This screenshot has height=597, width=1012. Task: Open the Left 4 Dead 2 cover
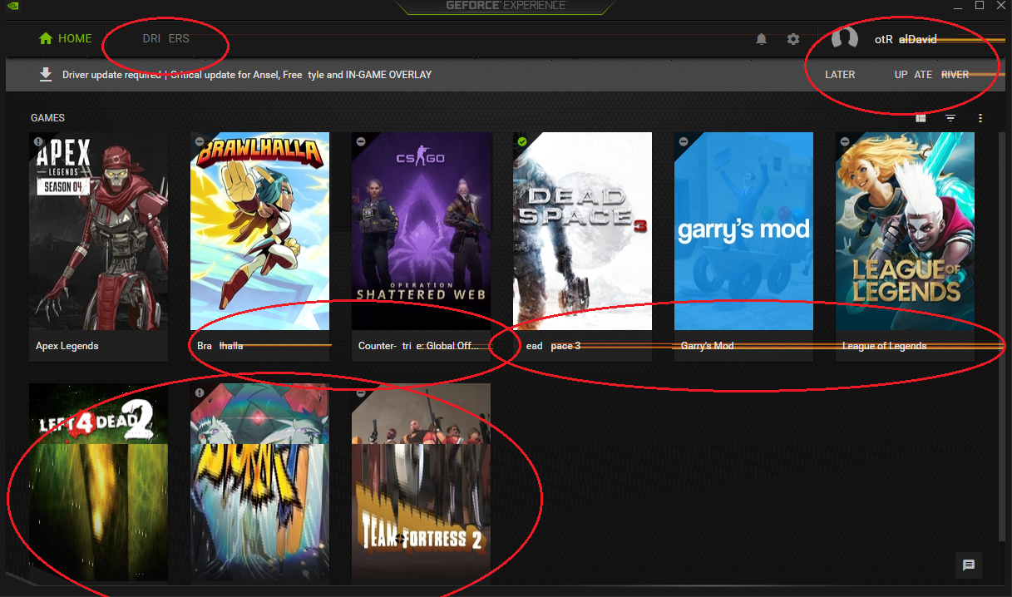point(99,482)
